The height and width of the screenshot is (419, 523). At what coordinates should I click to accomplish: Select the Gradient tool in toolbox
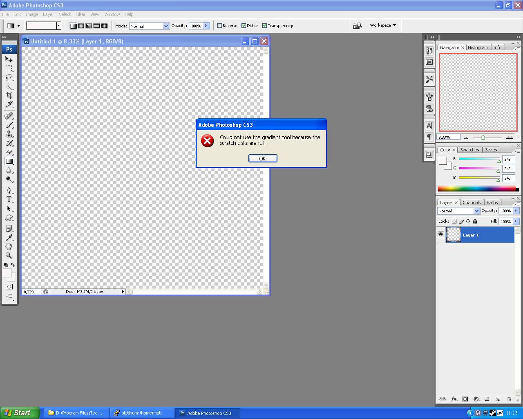click(9, 161)
